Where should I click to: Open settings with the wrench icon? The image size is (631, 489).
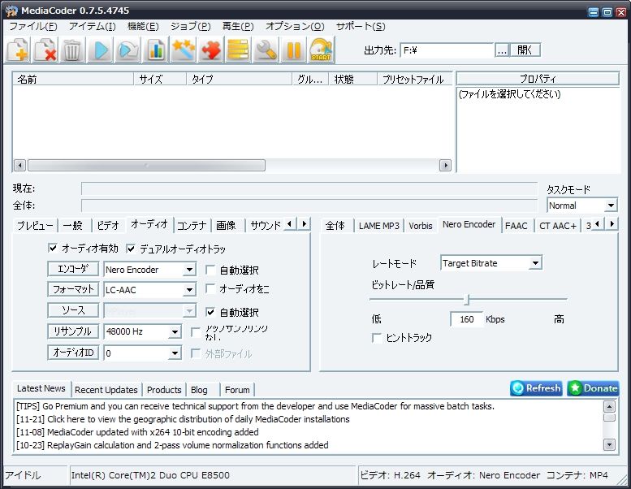pyautogui.click(x=266, y=50)
